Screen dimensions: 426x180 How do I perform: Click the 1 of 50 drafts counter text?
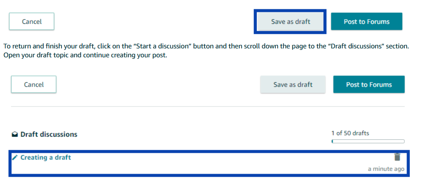(350, 133)
